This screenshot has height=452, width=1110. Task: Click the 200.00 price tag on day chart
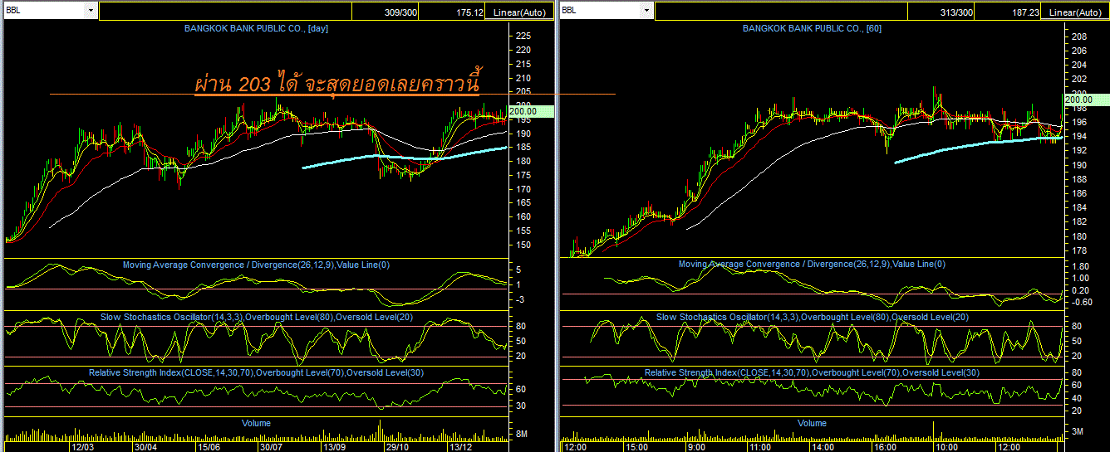[530, 111]
